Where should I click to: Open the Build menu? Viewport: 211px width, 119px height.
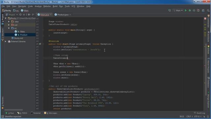point(55,6)
